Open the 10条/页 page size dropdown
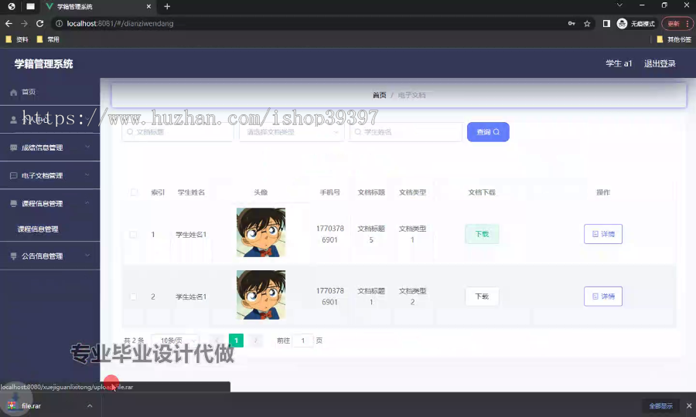 [175, 341]
